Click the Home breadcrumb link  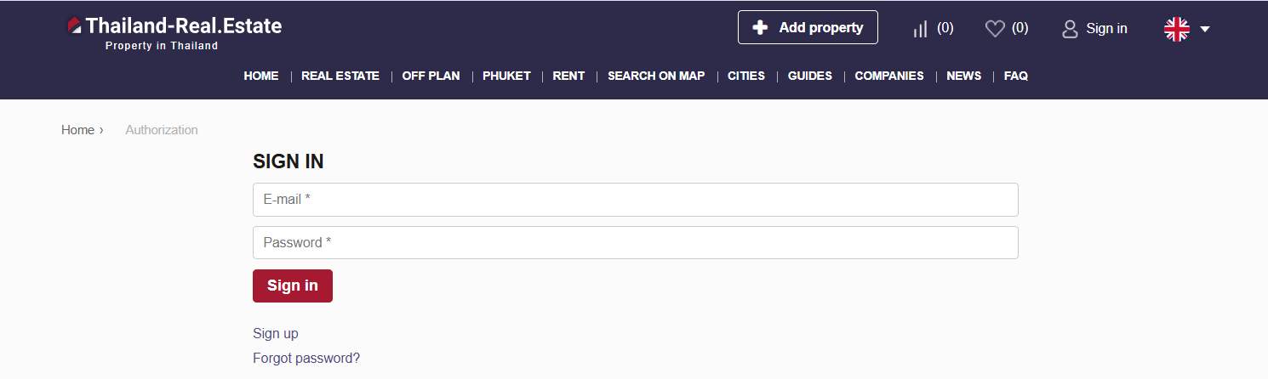(77, 130)
